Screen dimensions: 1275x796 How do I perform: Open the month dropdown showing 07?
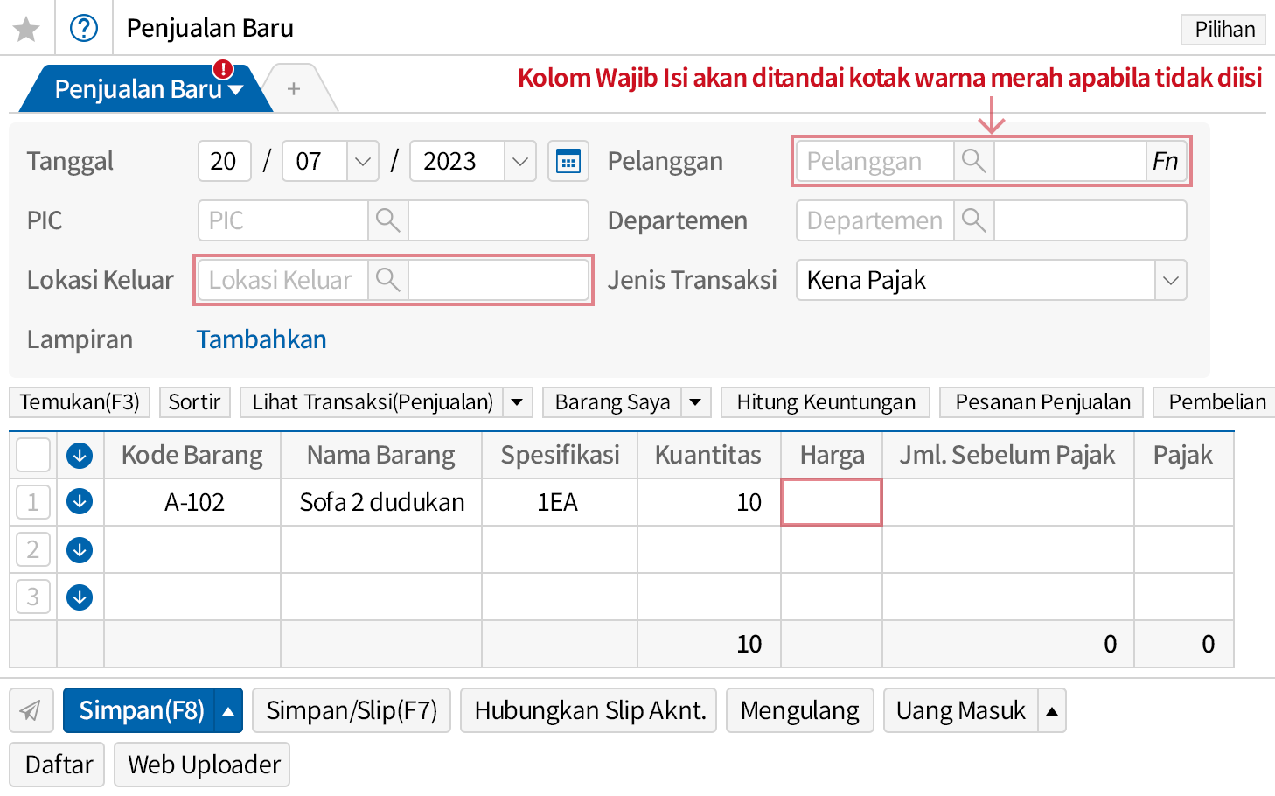362,161
